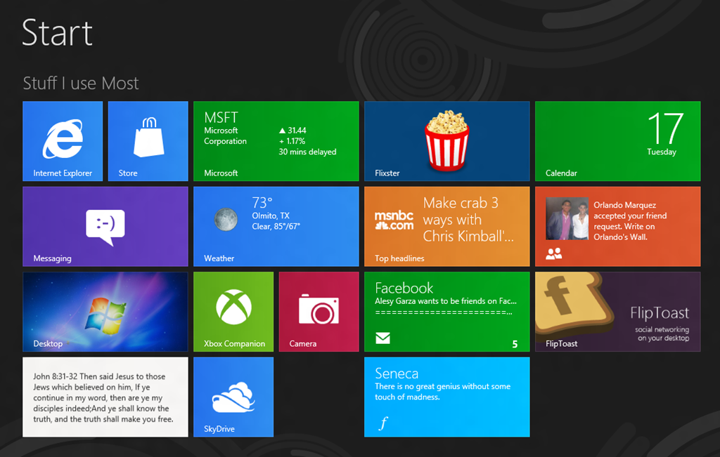720x457 pixels.
Task: Click the 'Start' title text
Action: click(58, 32)
